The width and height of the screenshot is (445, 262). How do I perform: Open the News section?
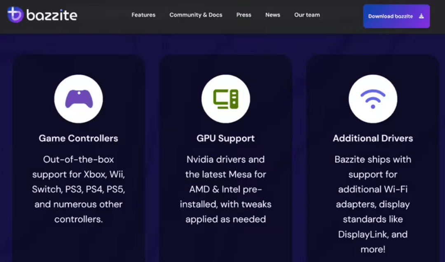272,15
